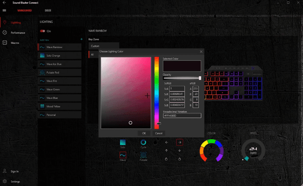Adjust the Opacity slider
The height and width of the screenshot is (186, 303).
point(182,78)
